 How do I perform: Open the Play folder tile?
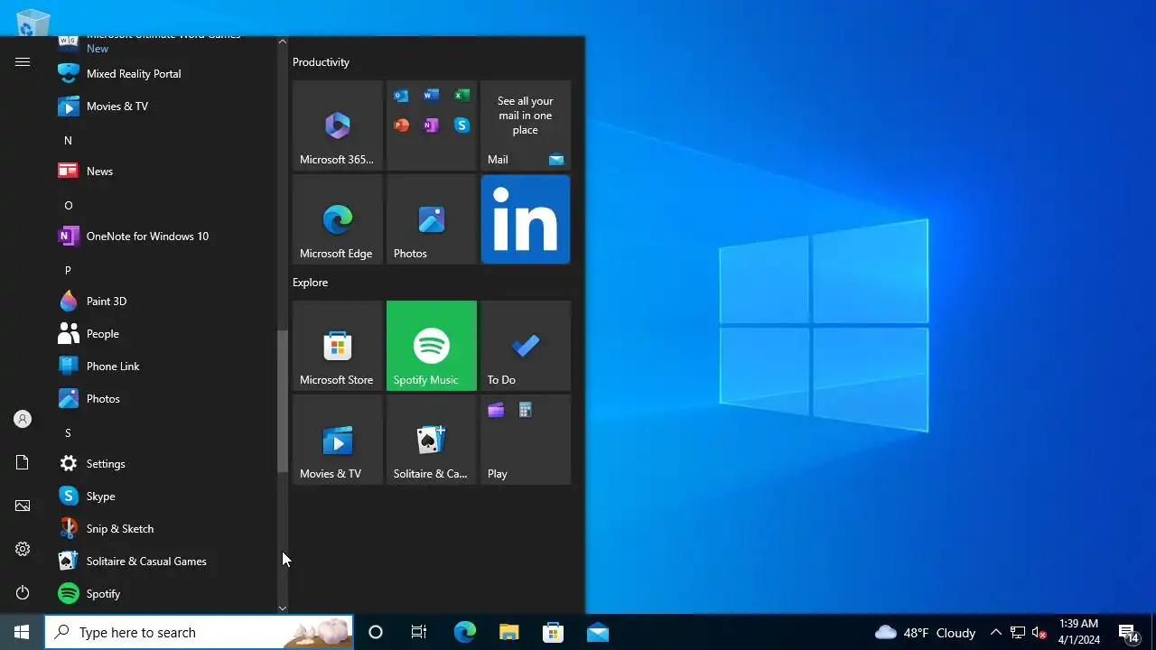[526, 440]
